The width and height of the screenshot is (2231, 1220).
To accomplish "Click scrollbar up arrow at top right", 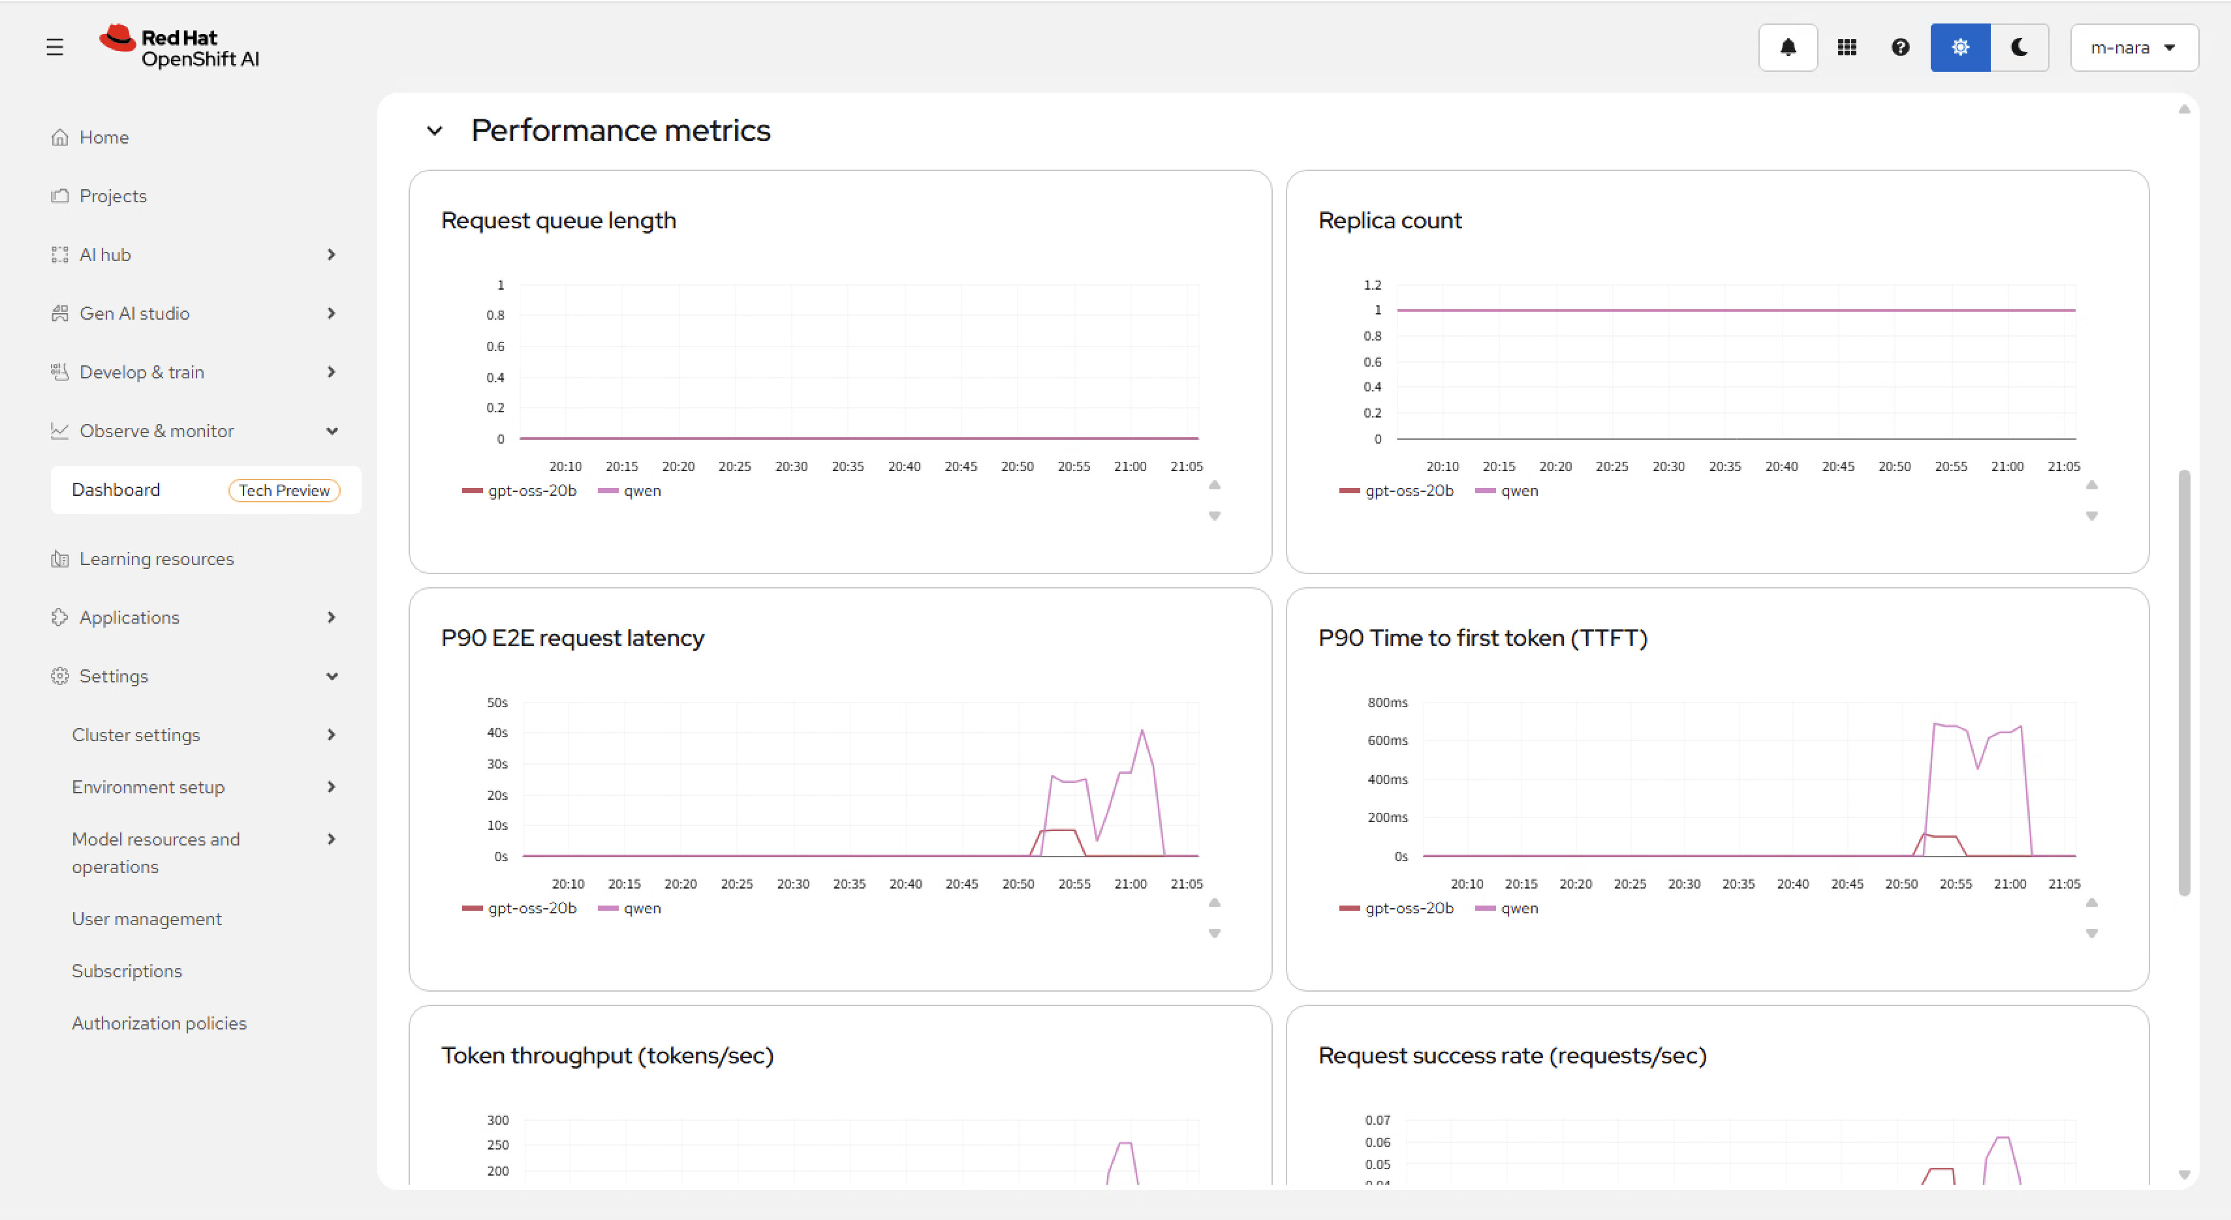I will (x=2184, y=109).
